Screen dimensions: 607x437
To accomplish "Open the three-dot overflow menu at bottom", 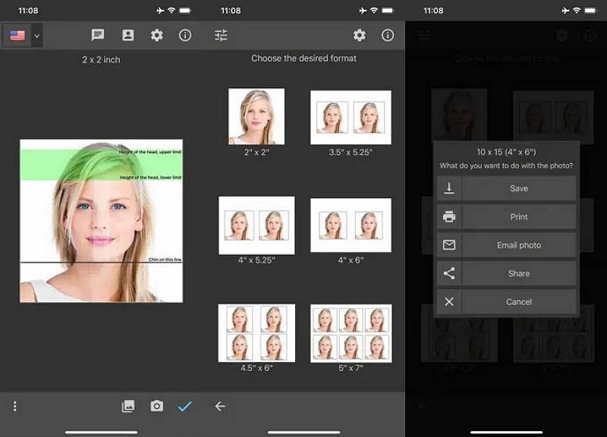I will click(14, 406).
